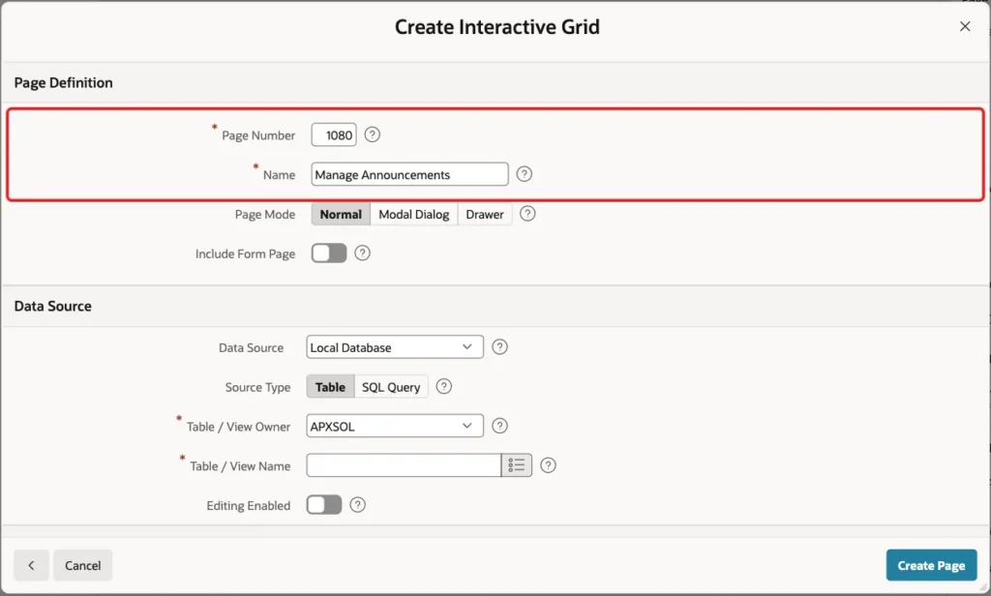Close the Create Interactive Grid dialog
This screenshot has width=991, height=596.
click(965, 26)
